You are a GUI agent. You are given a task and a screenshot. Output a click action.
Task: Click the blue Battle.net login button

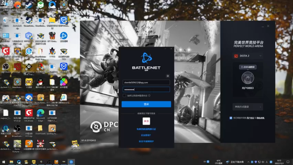146,104
